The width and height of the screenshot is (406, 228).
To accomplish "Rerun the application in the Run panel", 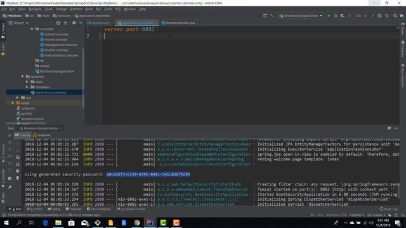I will tap(10, 135).
